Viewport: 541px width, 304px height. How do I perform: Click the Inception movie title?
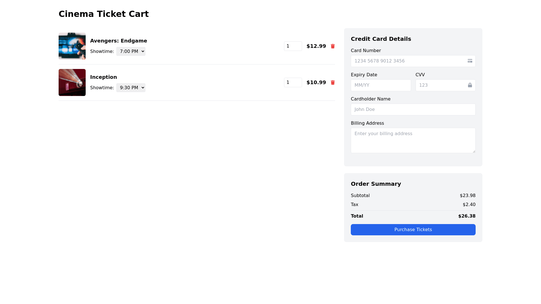103,77
